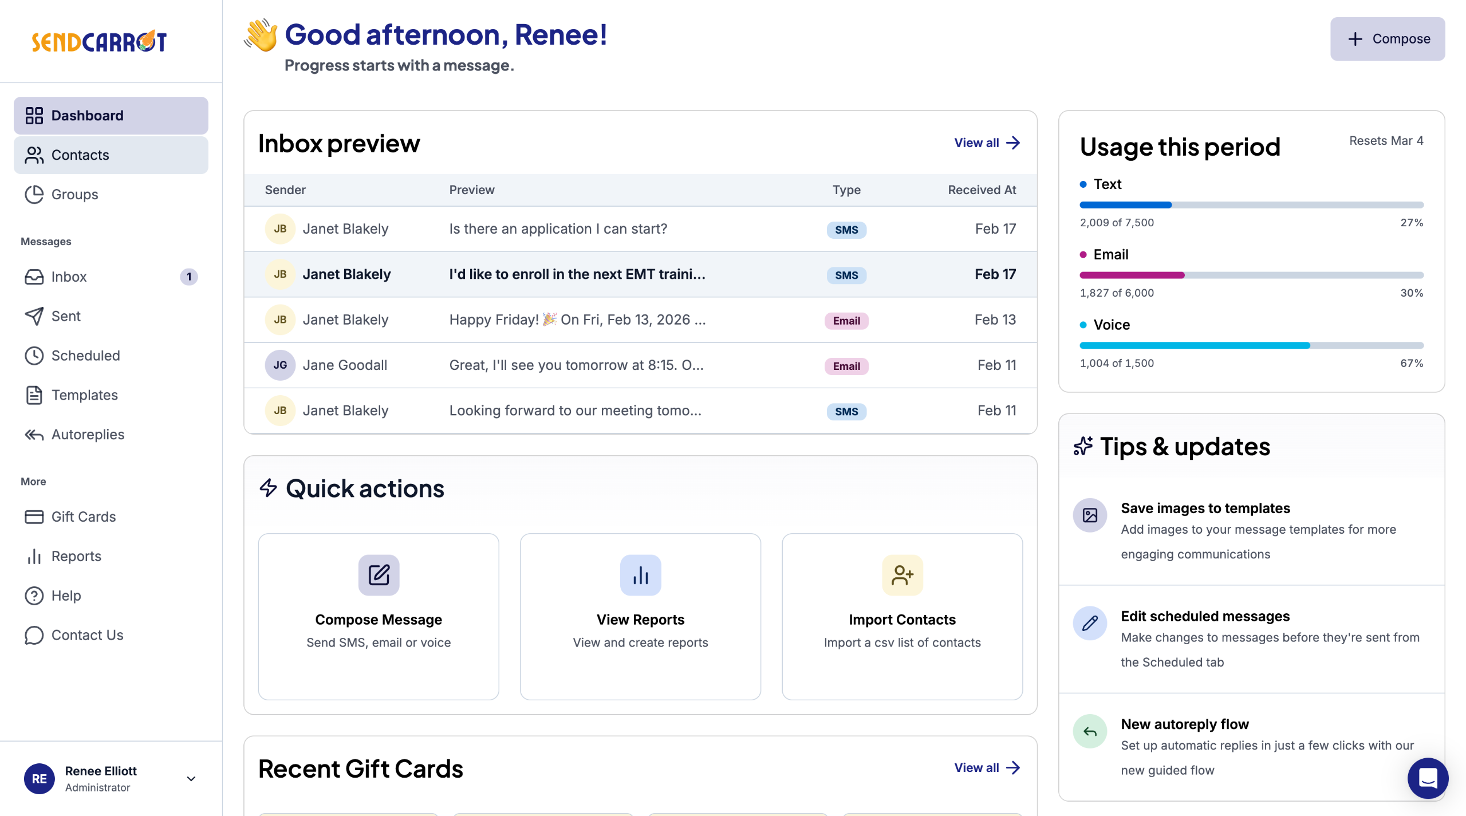
Task: Click the Edit scheduled messages pencil icon
Action: click(x=1090, y=623)
